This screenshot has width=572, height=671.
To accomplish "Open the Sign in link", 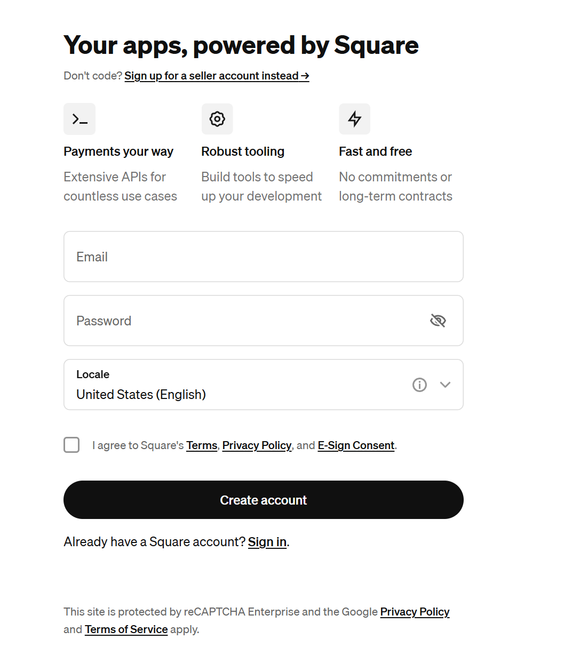I will [267, 542].
